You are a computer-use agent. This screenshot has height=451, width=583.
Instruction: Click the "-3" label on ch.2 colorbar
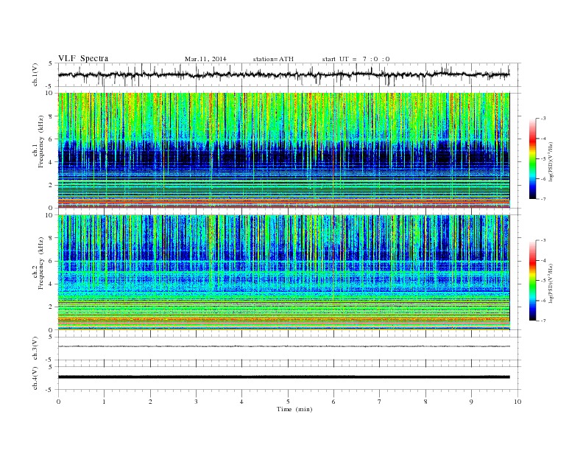(543, 240)
